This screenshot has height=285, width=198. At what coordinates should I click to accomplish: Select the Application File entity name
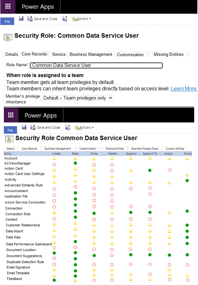(x=16, y=196)
